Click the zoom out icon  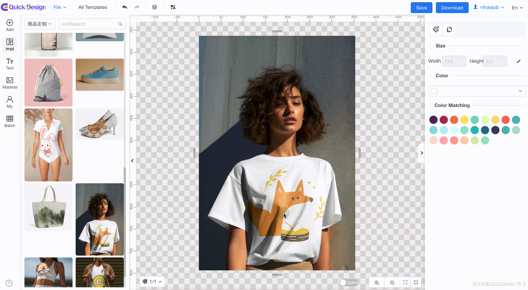coord(392,283)
